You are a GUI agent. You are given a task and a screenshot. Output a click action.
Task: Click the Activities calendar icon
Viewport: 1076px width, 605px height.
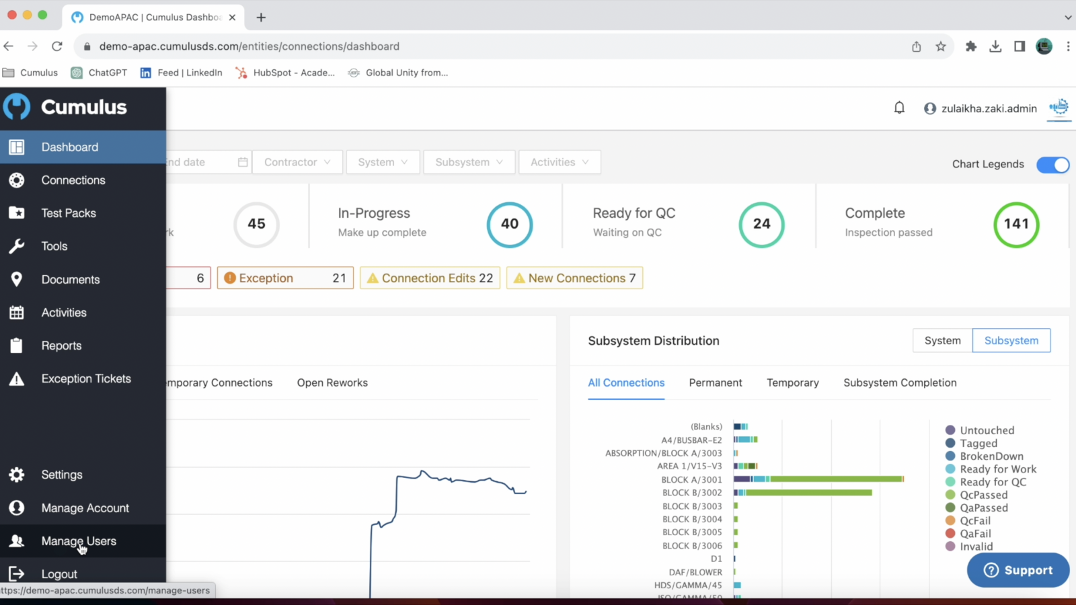tap(17, 313)
